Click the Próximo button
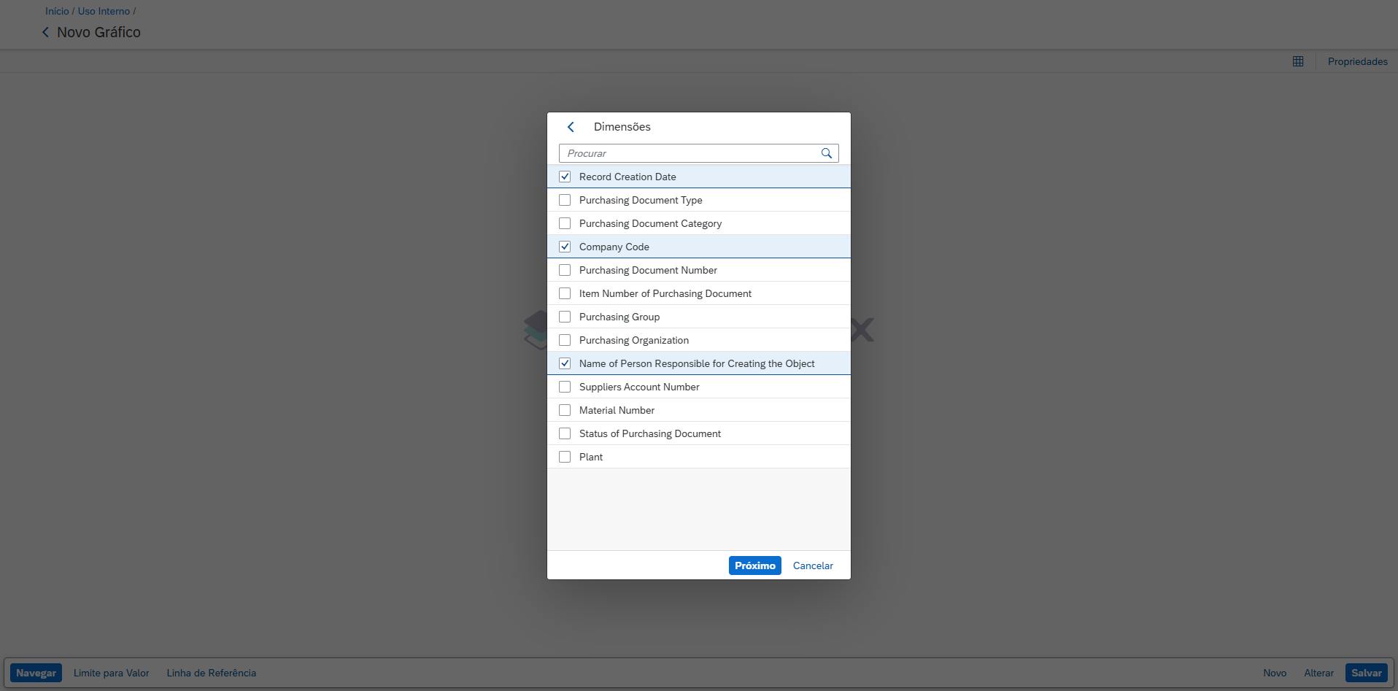The image size is (1398, 691). click(754, 565)
